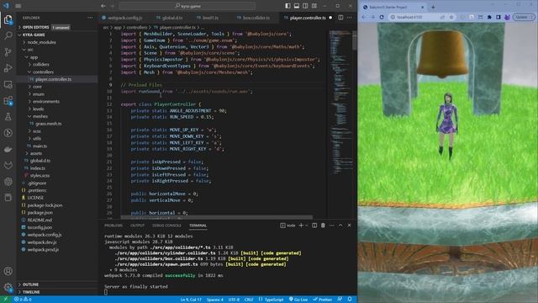
Task: Switch to the TERMINAL tab
Action: 198,226
